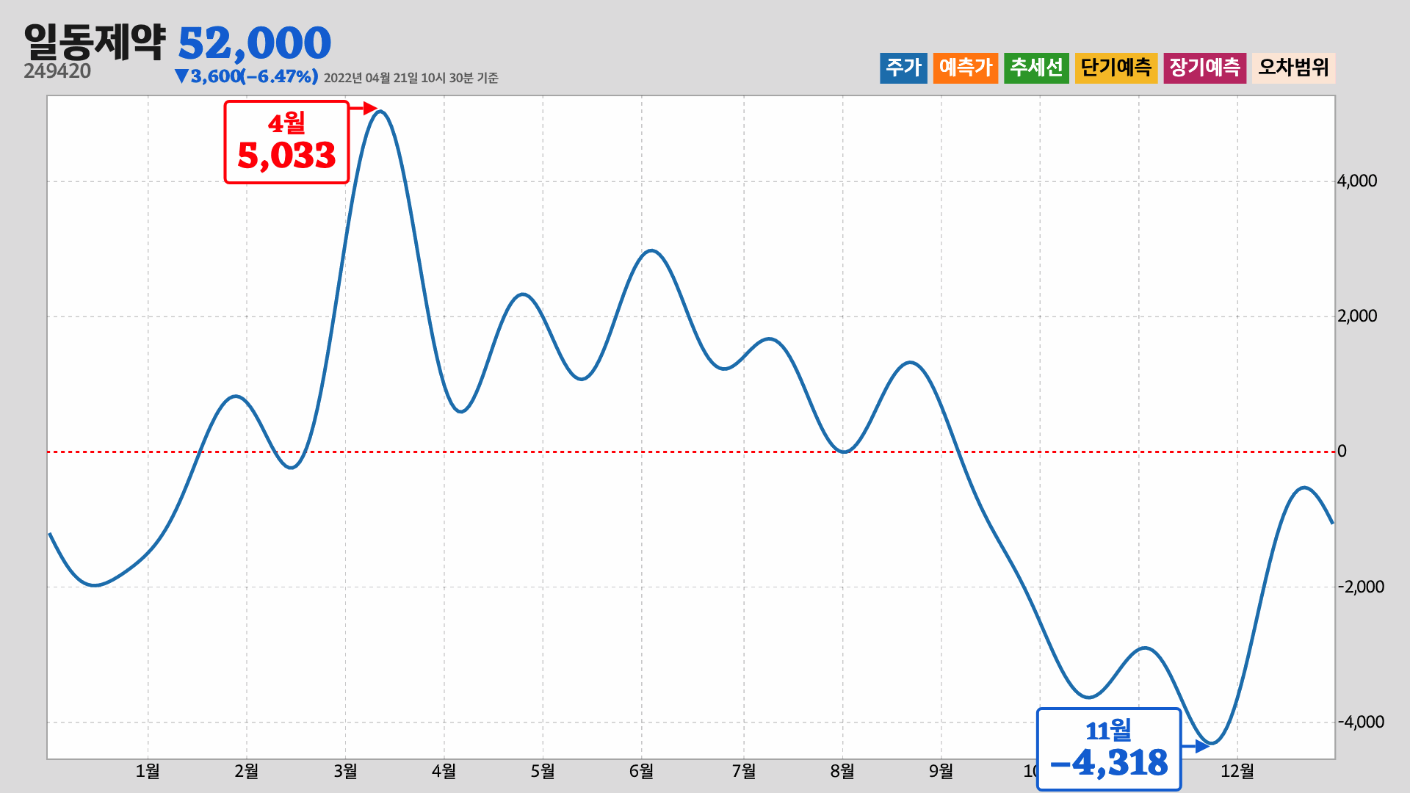The width and height of the screenshot is (1410, 793).
Task: Click the 오차범위 legend label
Action: pyautogui.click(x=1294, y=68)
